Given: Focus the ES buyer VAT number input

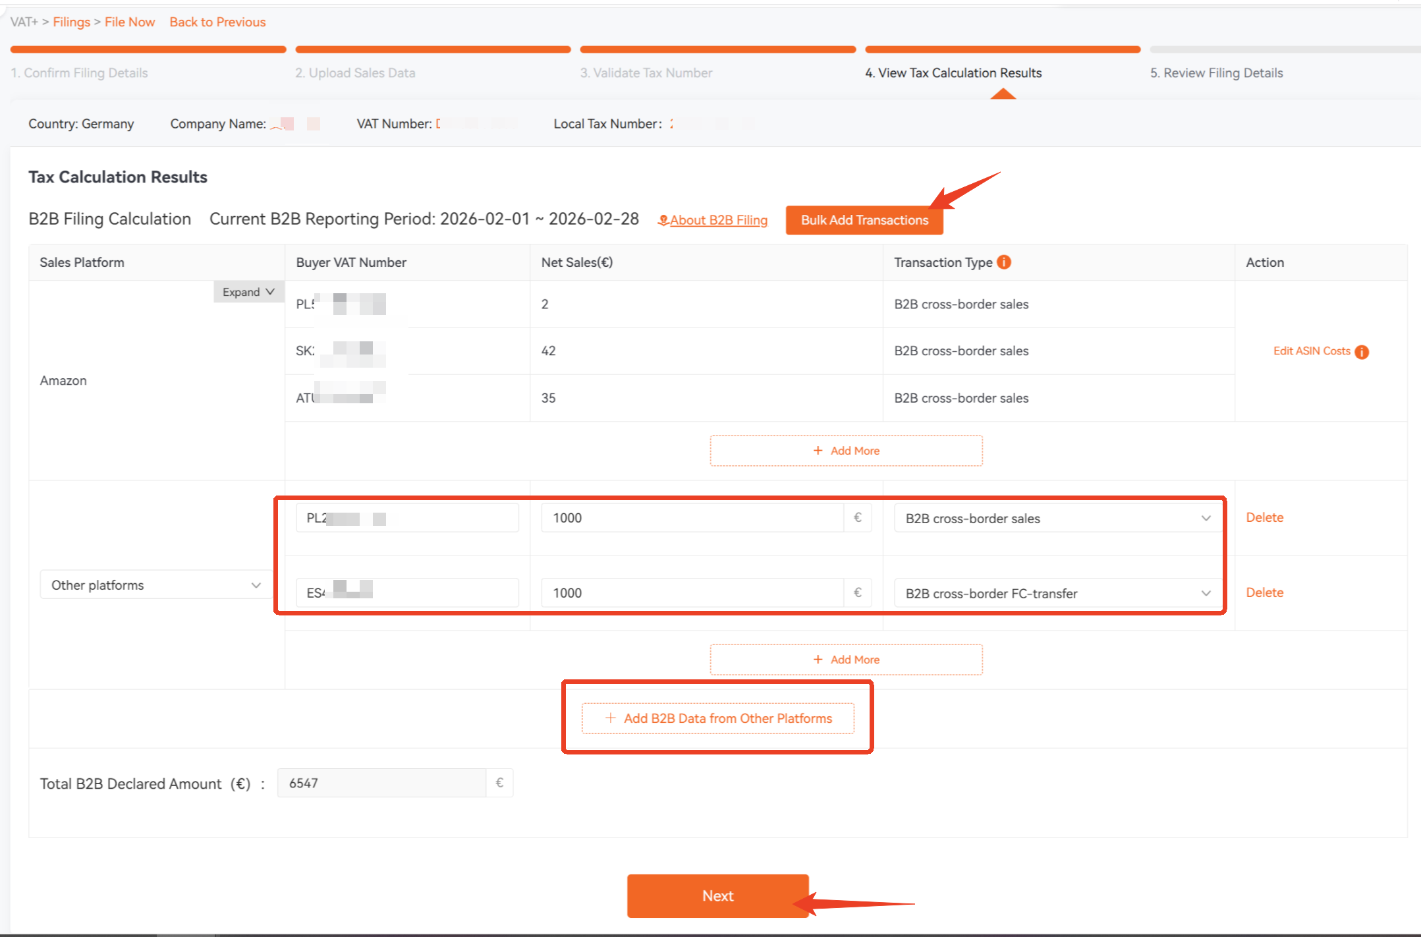Looking at the screenshot, I should point(407,592).
